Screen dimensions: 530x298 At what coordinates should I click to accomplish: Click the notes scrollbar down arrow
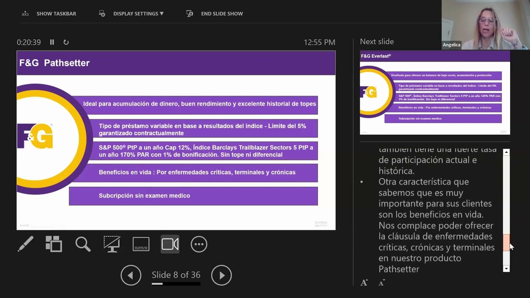click(506, 269)
